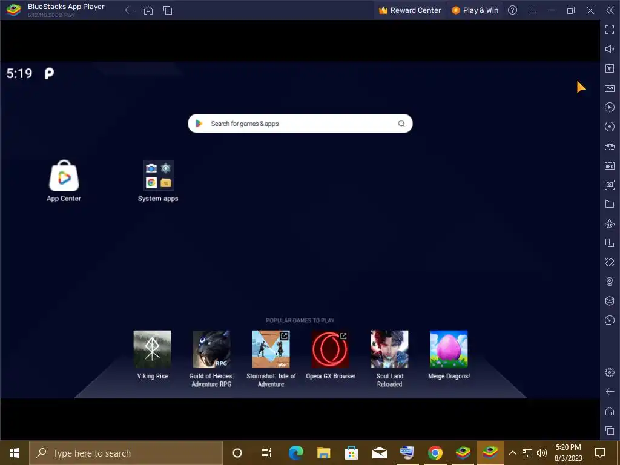Open BlueStacks settings gear in sidebar

click(x=610, y=372)
